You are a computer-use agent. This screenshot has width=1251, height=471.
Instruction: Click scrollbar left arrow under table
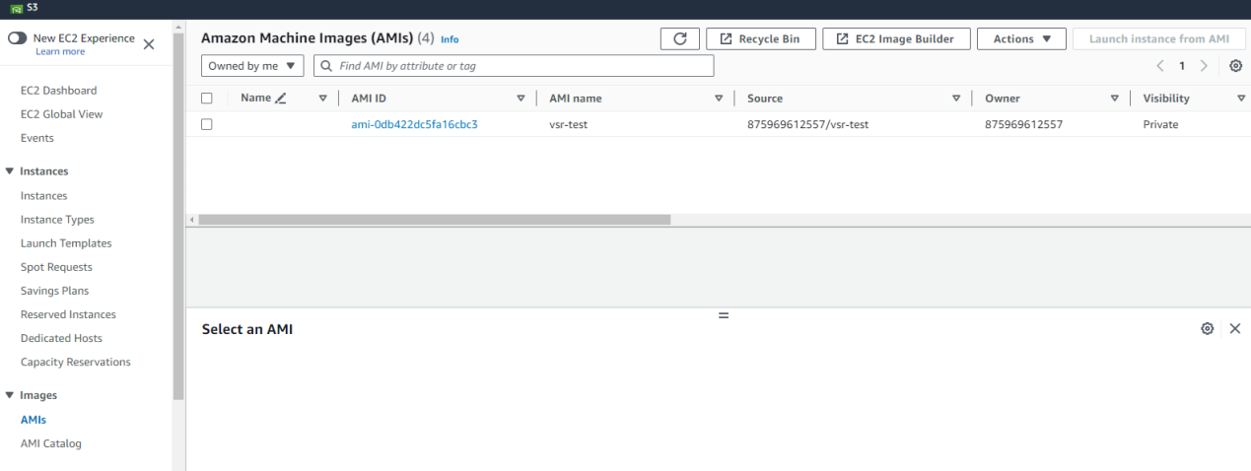[192, 220]
